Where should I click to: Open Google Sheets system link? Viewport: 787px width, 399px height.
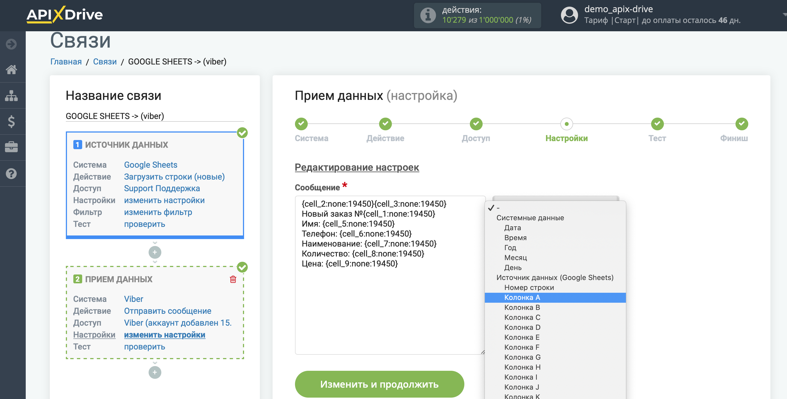(x=151, y=165)
